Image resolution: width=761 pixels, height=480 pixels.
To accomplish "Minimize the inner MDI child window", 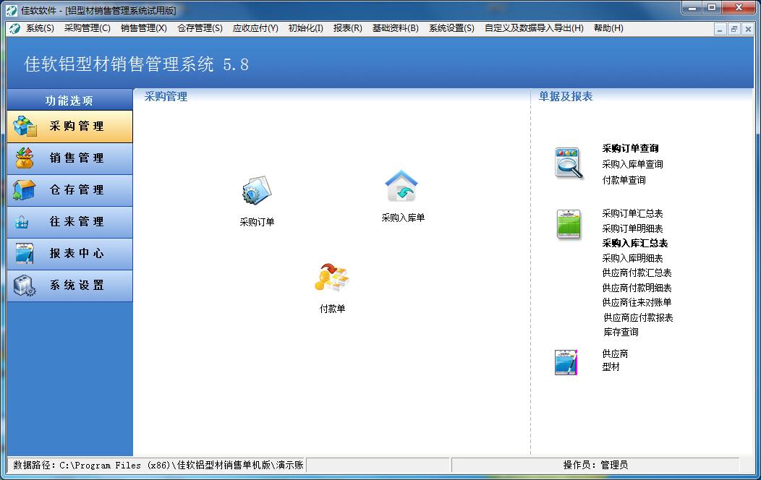I will [x=720, y=30].
